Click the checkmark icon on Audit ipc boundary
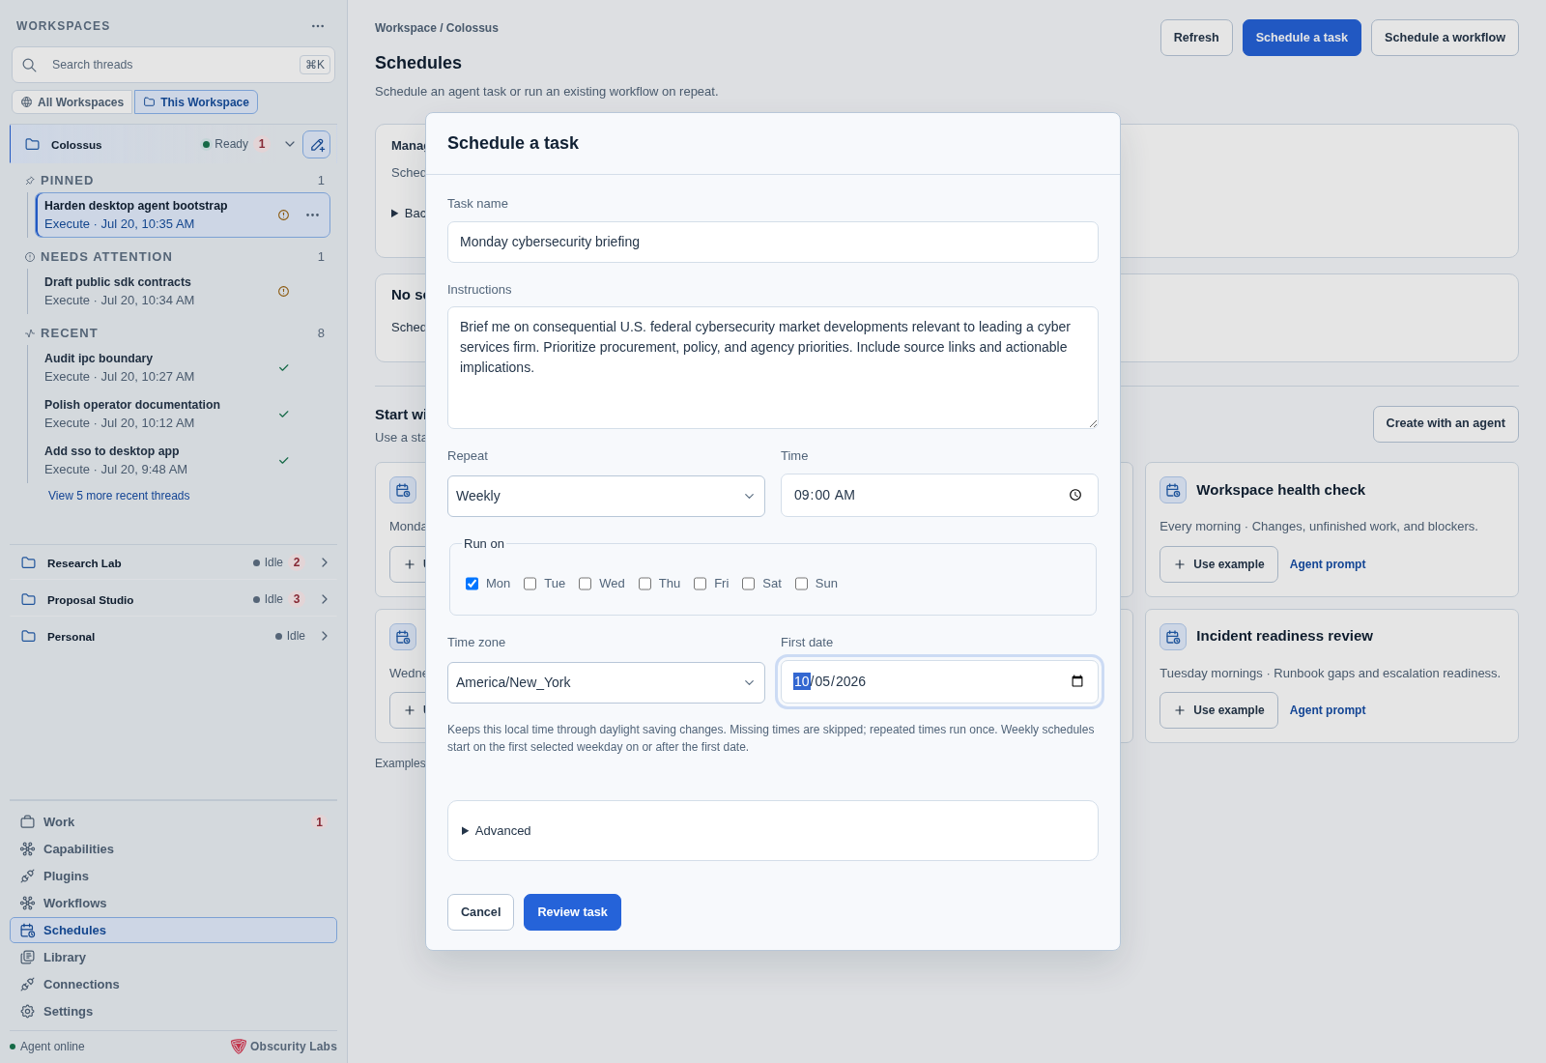This screenshot has width=1546, height=1063. [284, 367]
